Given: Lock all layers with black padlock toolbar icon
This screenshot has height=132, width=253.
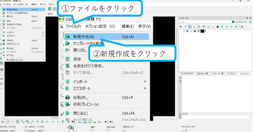Looking at the screenshot, I should coord(217,26).
